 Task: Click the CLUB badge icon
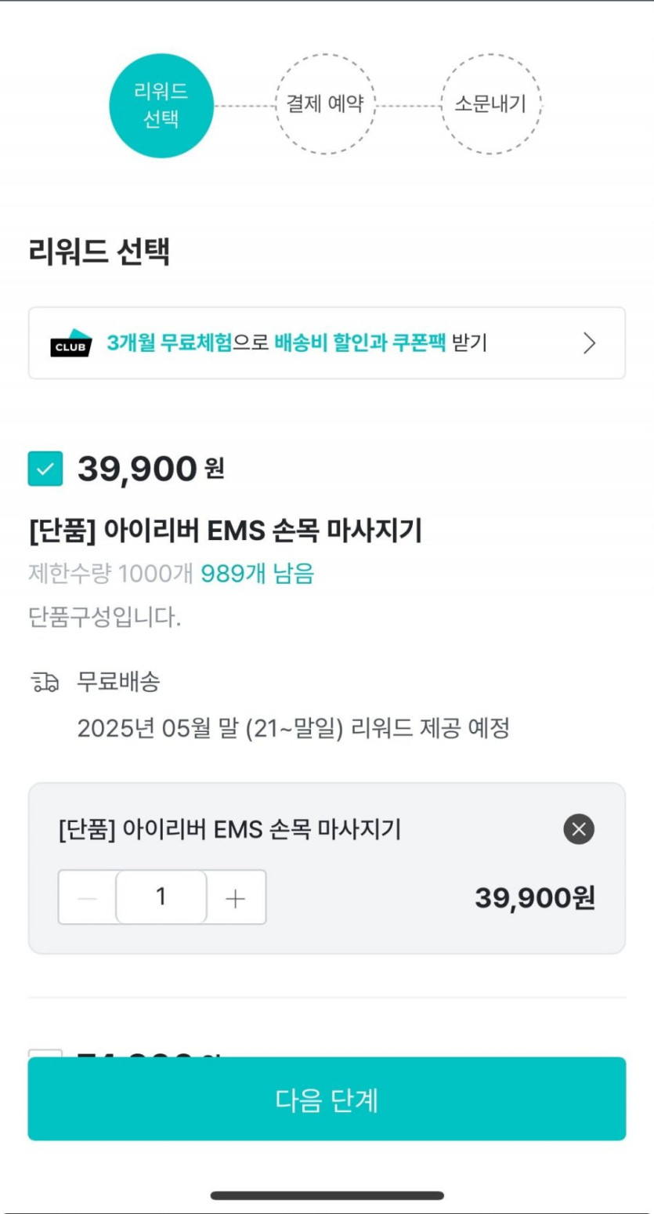pos(70,343)
